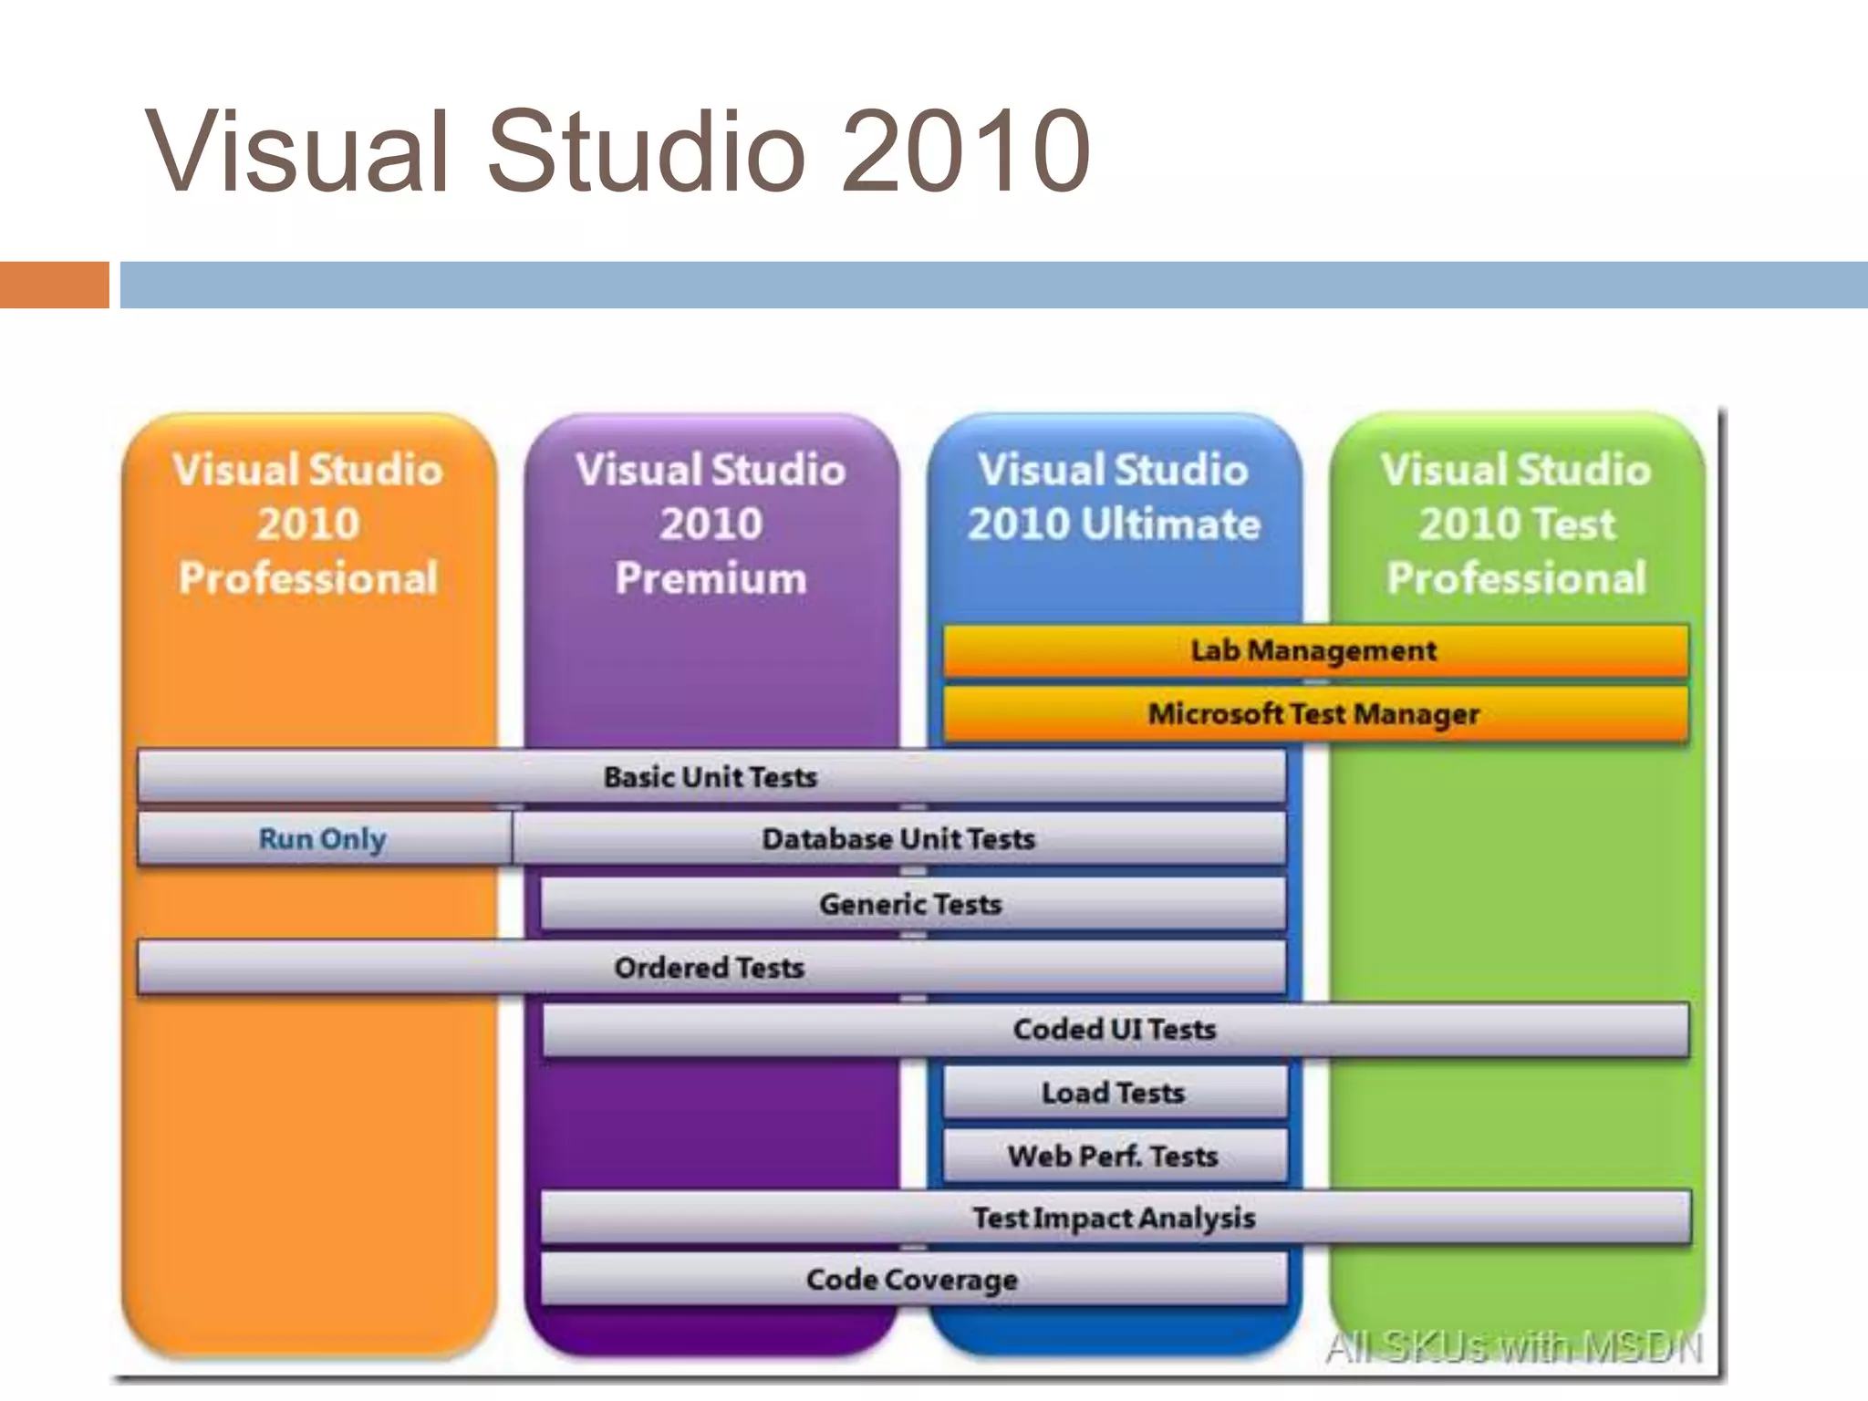
Task: Click the All SKUs with MSDN text
Action: click(x=1514, y=1347)
